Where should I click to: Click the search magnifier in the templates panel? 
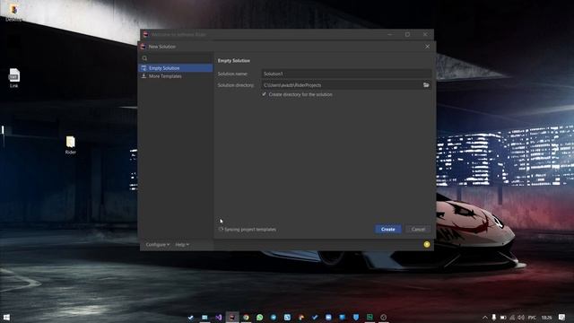tap(144, 58)
